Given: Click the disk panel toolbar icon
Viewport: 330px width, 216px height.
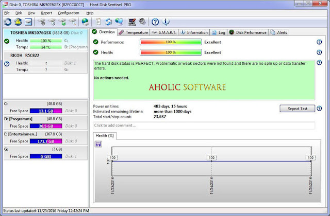Looking at the screenshot, I should tap(28, 22).
